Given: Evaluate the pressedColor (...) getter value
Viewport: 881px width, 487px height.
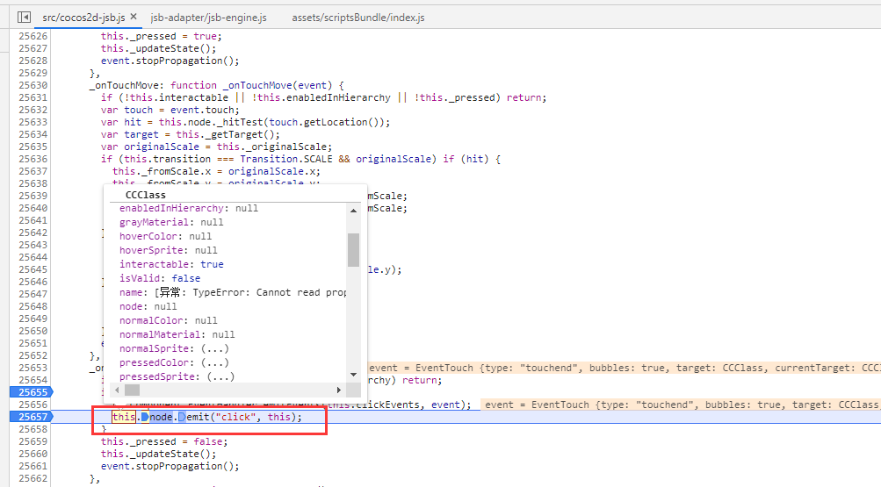Looking at the screenshot, I should (215, 362).
